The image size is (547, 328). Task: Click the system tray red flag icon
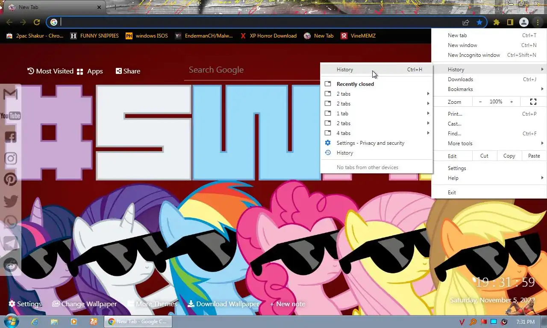coord(484,322)
